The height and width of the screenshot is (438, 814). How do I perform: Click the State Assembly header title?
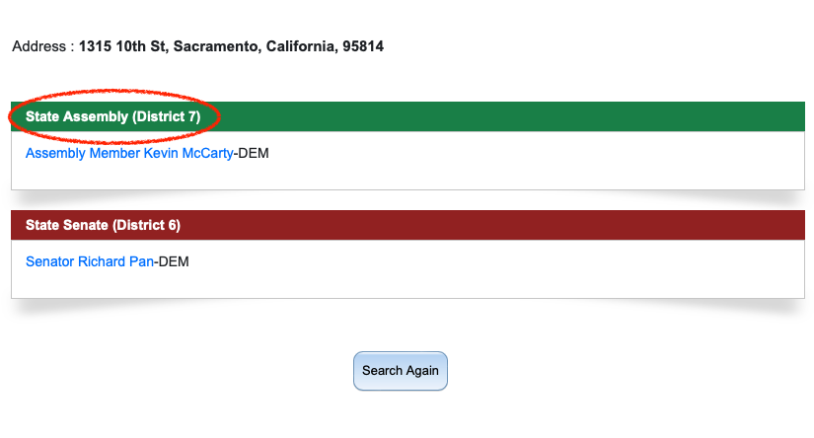pyautogui.click(x=112, y=116)
